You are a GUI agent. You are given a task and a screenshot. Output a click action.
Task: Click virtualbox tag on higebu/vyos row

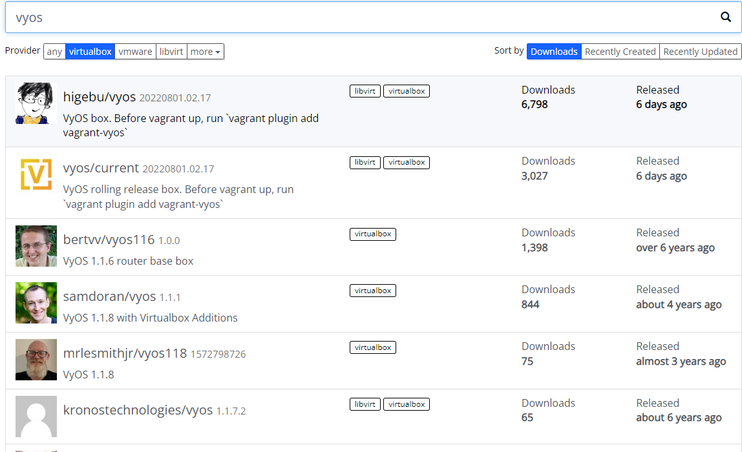point(407,91)
